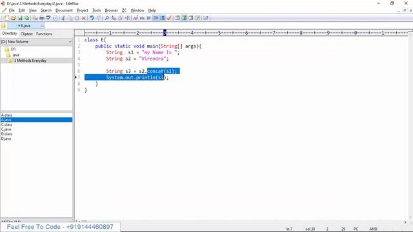Click the Copy toolbar icon
This screenshot has width=413, height=232.
click(x=70, y=18)
